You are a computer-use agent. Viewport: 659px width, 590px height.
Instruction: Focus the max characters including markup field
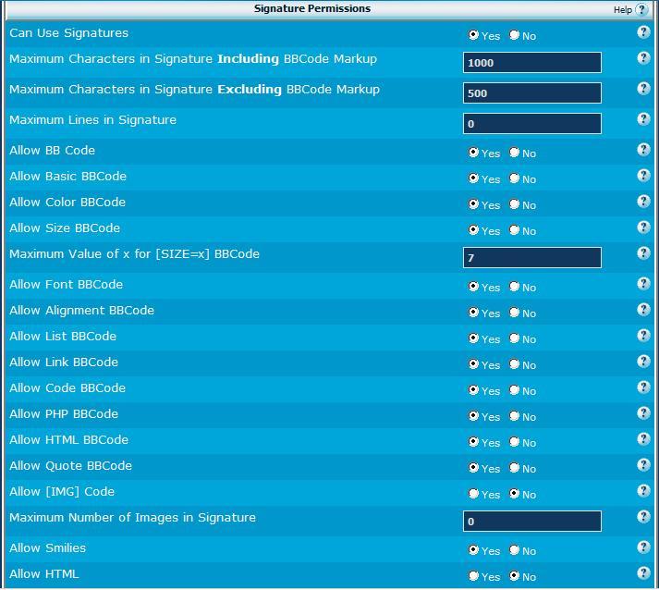click(x=532, y=62)
